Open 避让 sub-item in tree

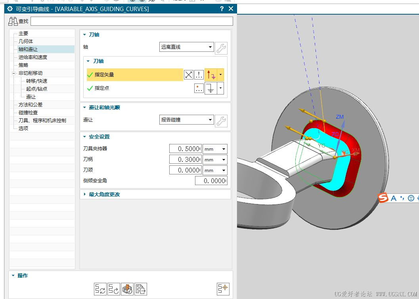pos(31,97)
